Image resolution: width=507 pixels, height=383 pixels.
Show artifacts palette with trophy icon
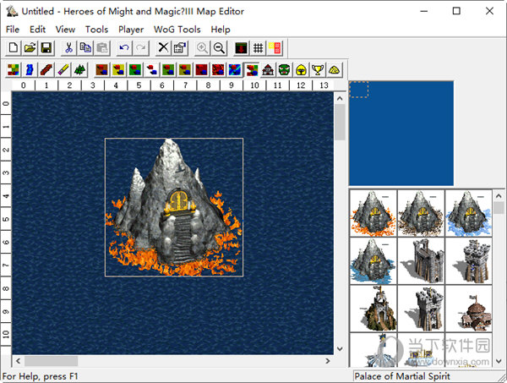pyautogui.click(x=318, y=69)
